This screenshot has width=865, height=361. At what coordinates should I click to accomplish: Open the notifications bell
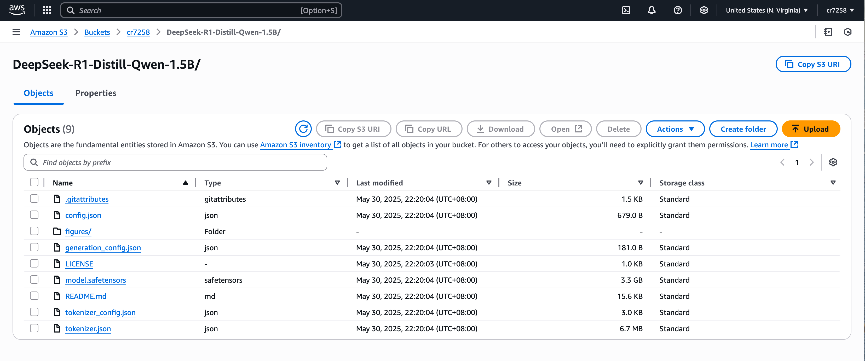click(651, 10)
